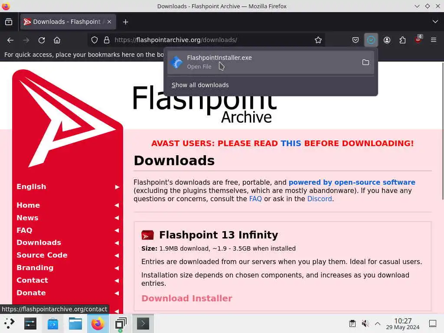Open Donate in the sidebar menu
Viewport: 444px width, 333px height.
click(31, 293)
